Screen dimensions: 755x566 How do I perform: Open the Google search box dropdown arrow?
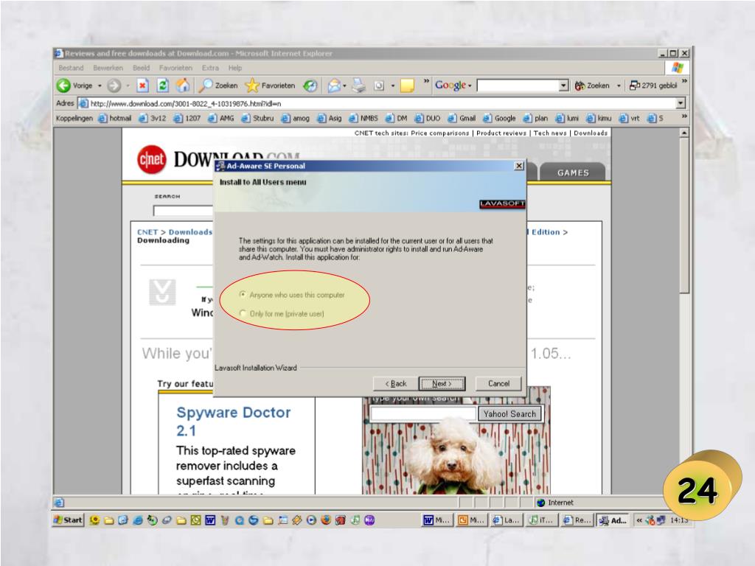[564, 85]
